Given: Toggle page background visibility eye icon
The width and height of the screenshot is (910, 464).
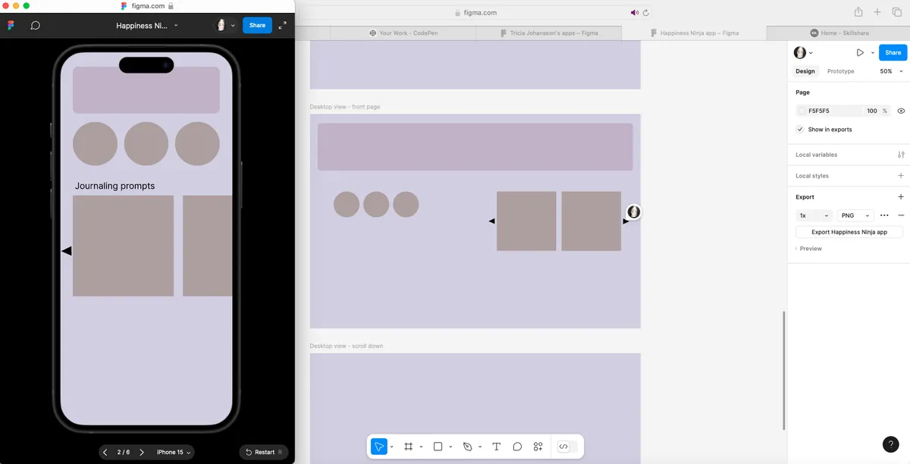Looking at the screenshot, I should [x=901, y=111].
